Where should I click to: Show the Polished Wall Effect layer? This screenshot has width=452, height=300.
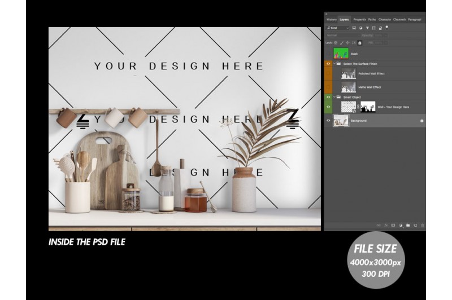tap(328, 74)
